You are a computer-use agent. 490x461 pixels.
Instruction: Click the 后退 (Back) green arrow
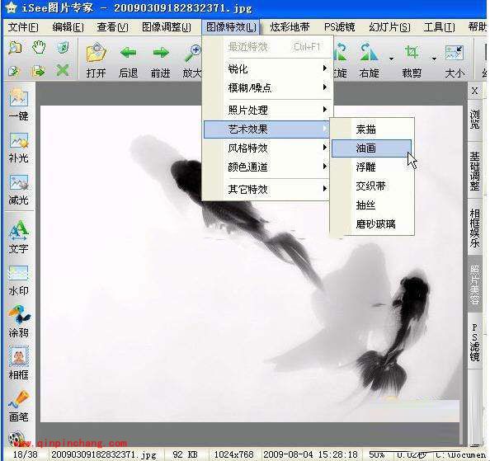coord(128,53)
